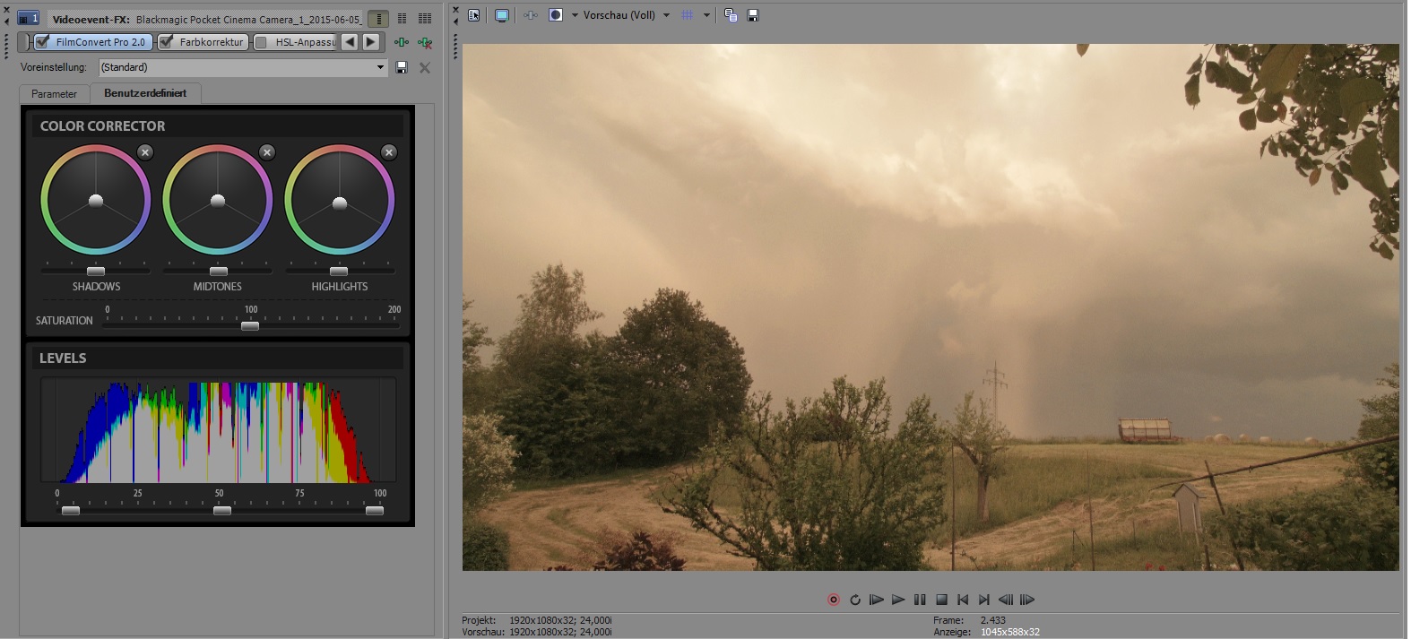Select three-column FX chain layout icon
Viewport: 1411px width, 639px height.
[425, 19]
